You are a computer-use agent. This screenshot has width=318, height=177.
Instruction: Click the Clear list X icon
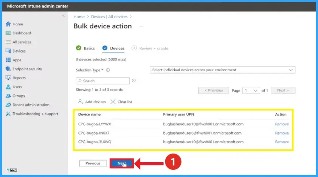coord(113,102)
